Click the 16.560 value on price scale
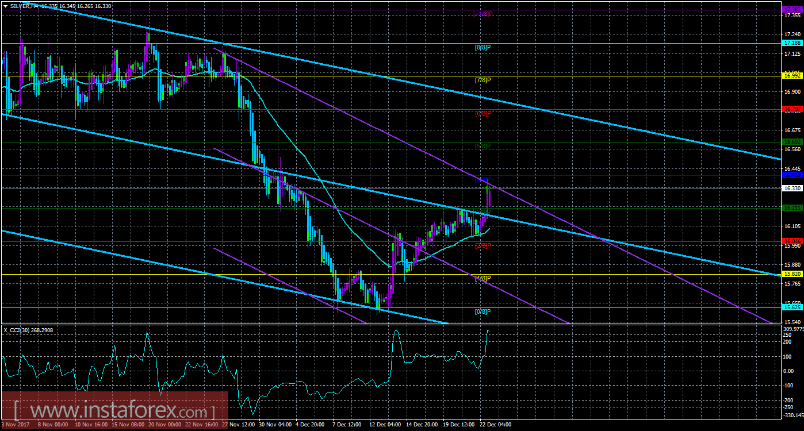The image size is (804, 431). coord(792,149)
